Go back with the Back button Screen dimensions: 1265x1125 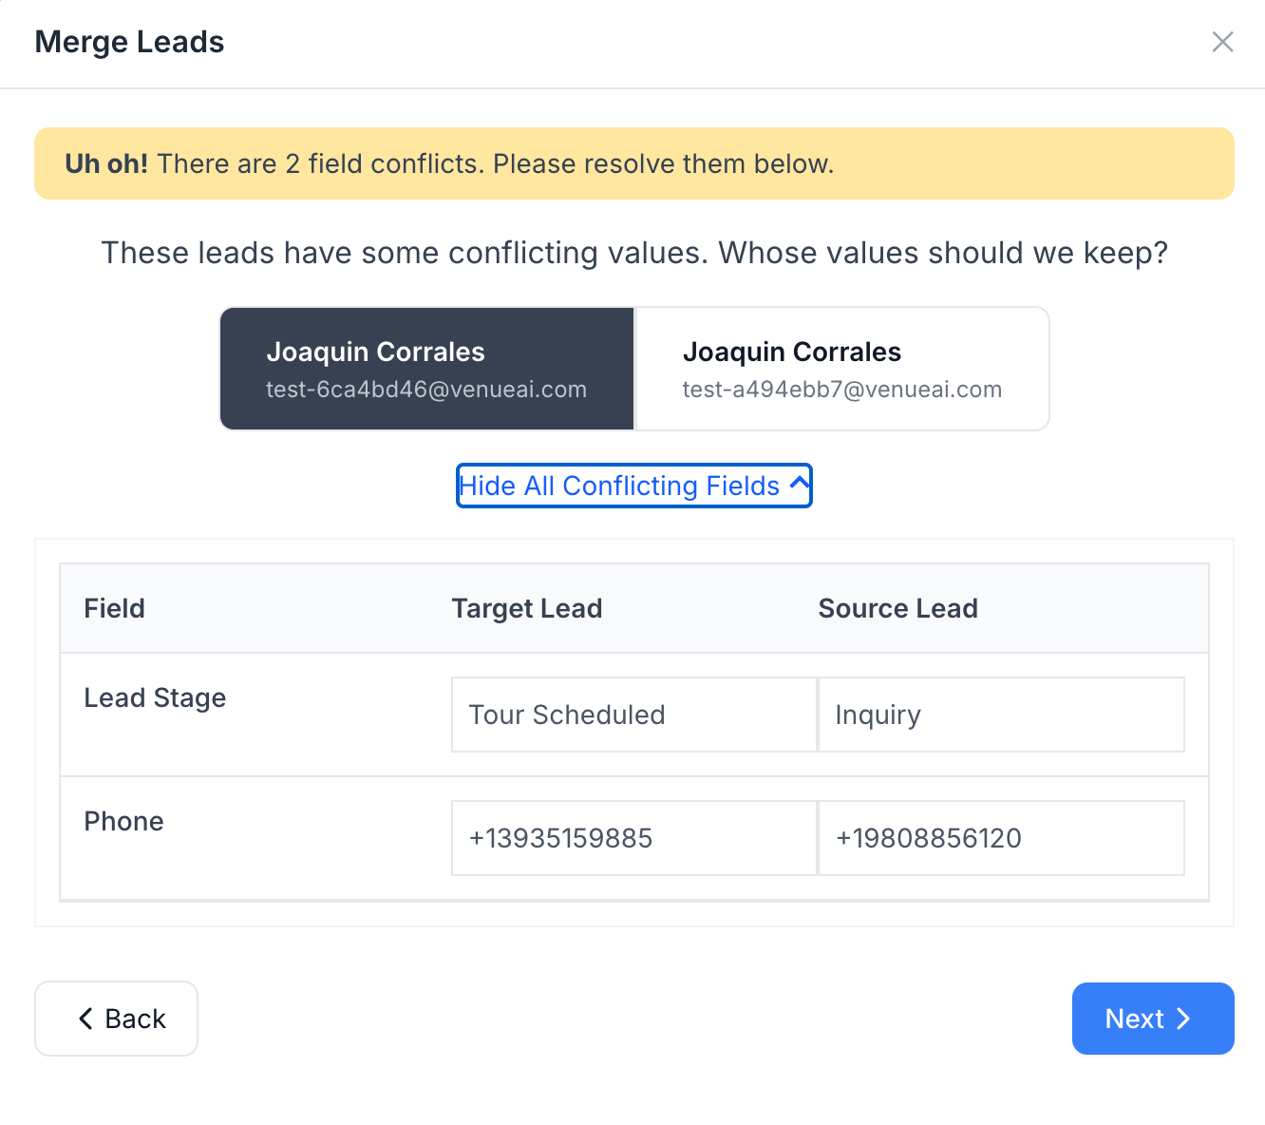(116, 1019)
